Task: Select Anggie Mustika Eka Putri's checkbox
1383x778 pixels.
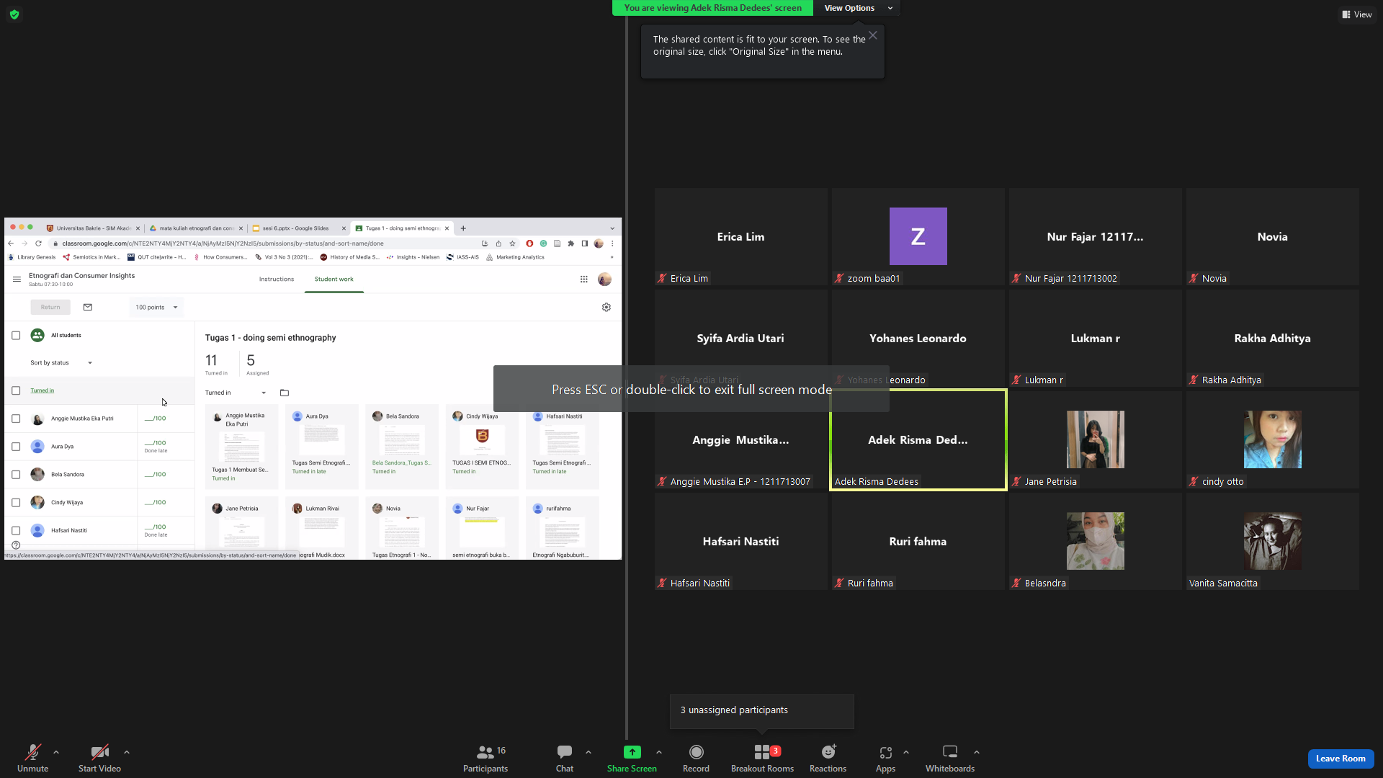Action: (x=16, y=419)
